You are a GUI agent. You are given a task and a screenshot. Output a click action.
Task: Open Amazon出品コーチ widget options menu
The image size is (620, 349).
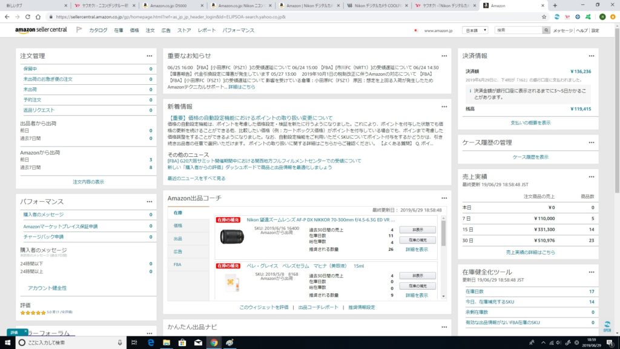(x=444, y=198)
